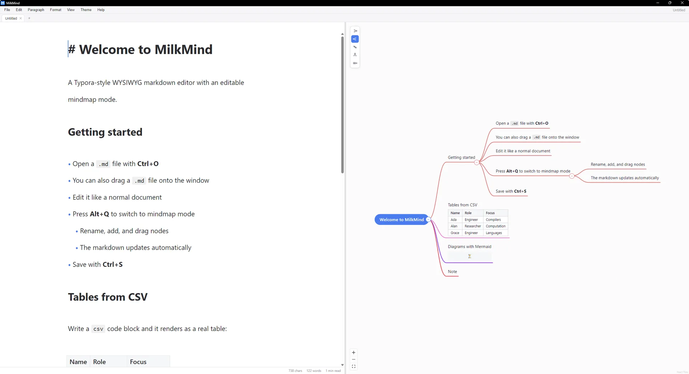
Task: Select the Note mindmap node
Action: pyautogui.click(x=453, y=272)
